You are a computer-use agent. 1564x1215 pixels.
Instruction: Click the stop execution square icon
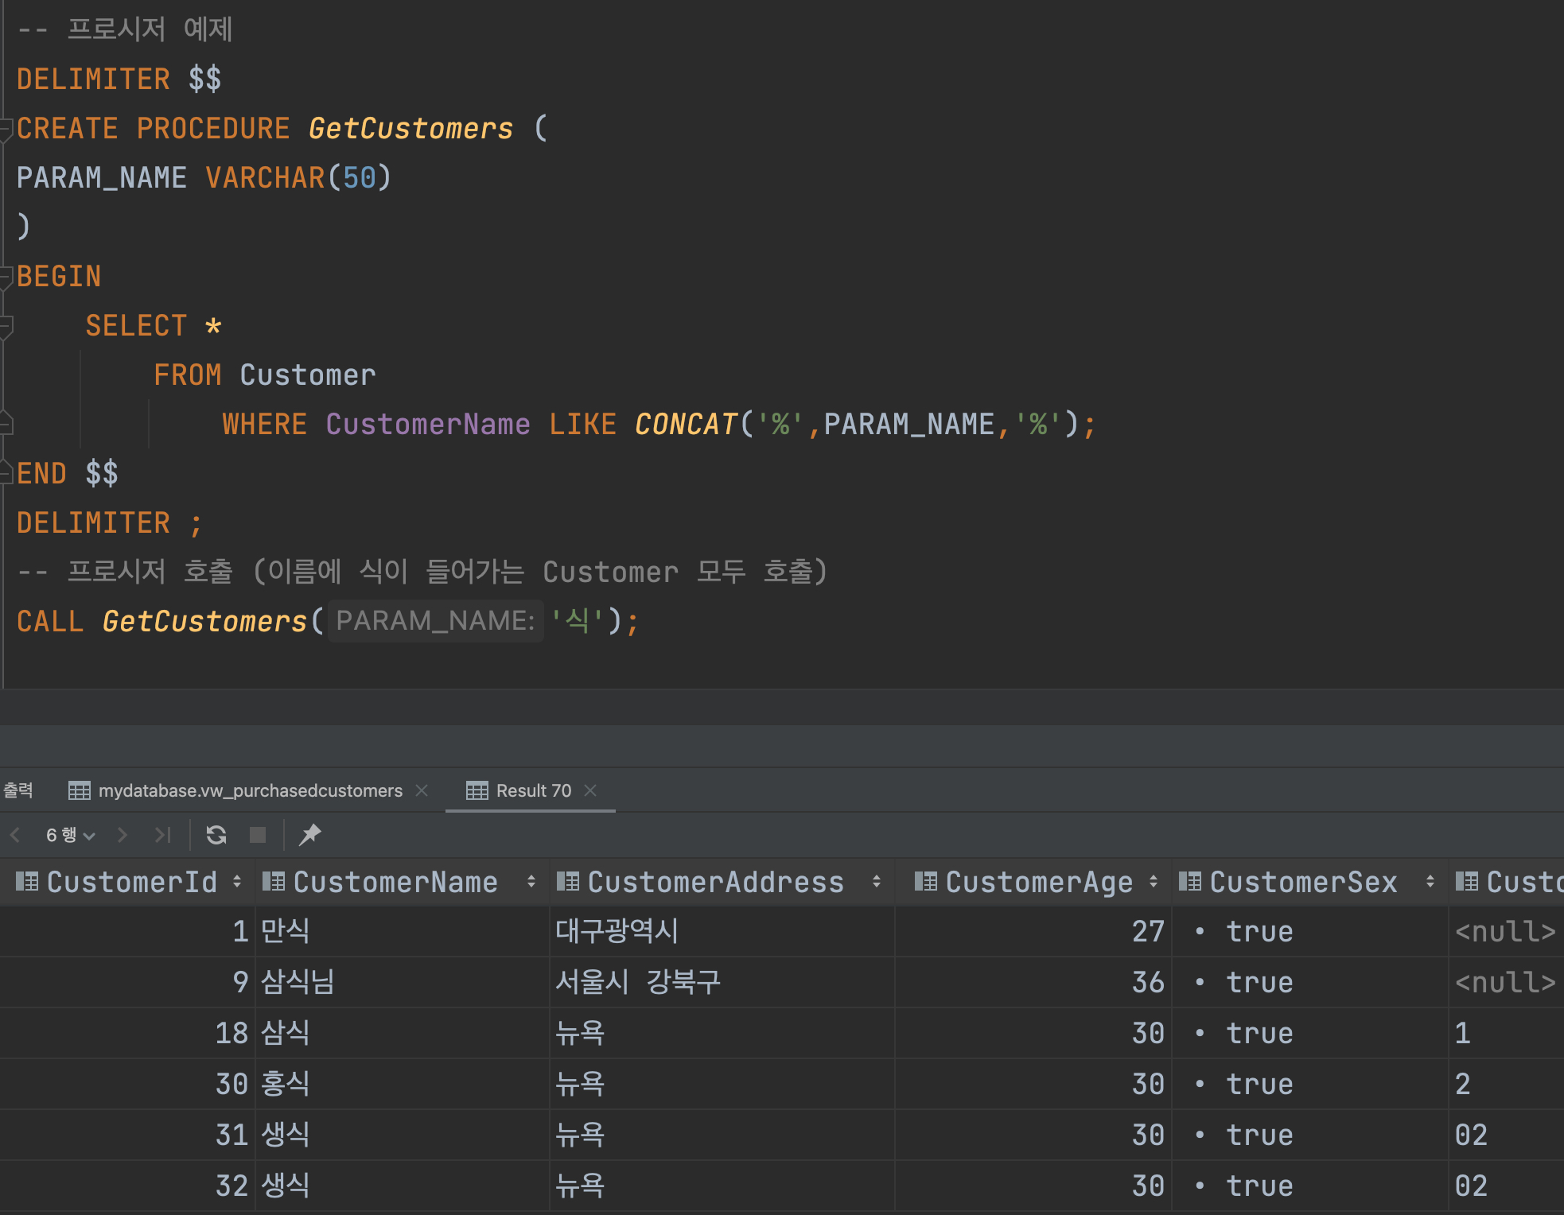[x=257, y=834]
